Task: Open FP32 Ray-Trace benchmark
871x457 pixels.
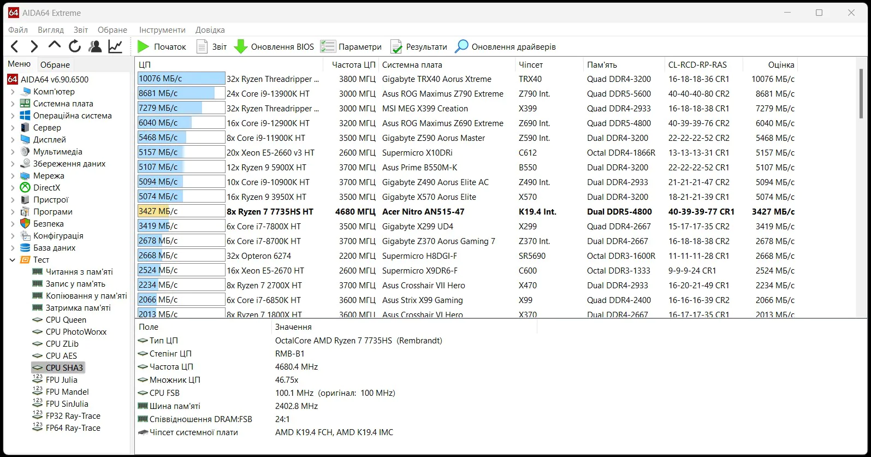Action: 67,416
